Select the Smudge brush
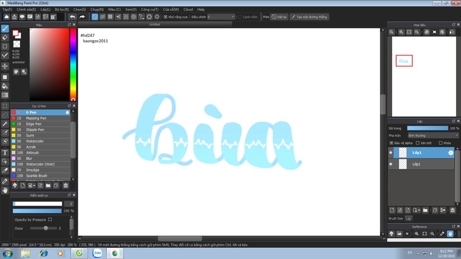Image resolution: width=461 pixels, height=259 pixels. [x=41, y=170]
